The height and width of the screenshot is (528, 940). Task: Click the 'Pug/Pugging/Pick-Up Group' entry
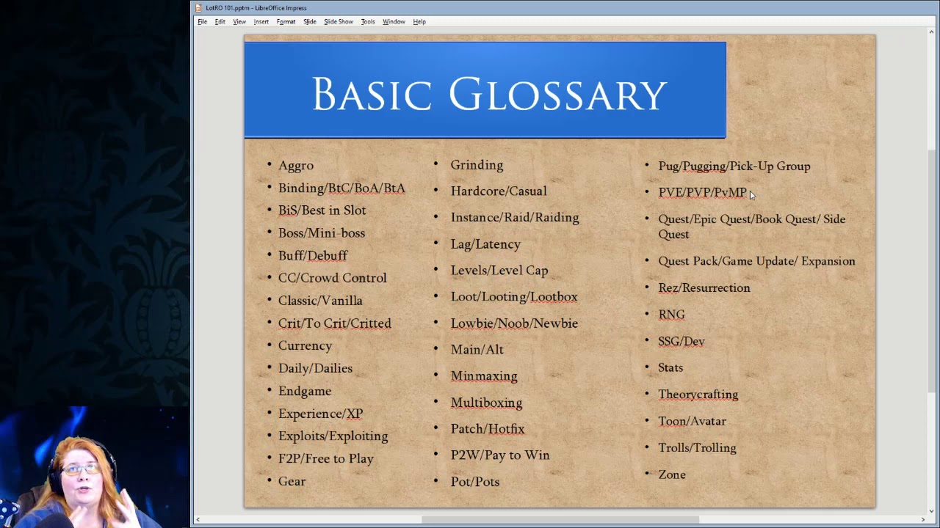coord(734,166)
